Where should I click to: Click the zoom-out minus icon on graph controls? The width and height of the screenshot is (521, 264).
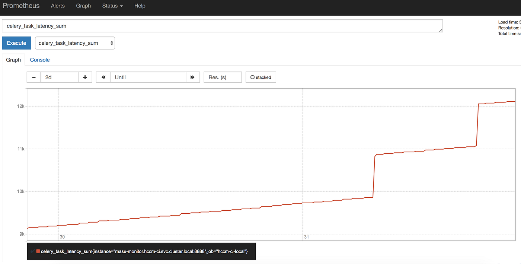33,77
